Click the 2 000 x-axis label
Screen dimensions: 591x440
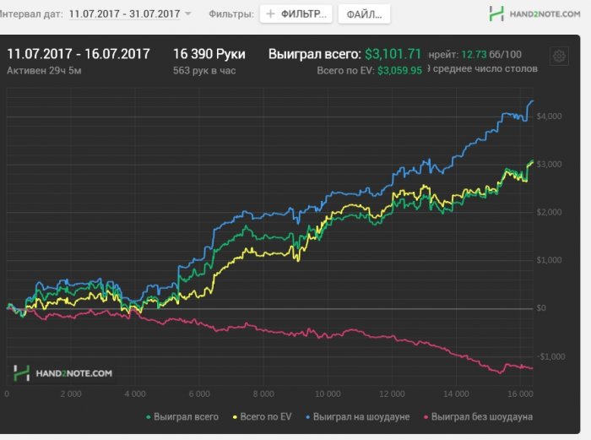(71, 394)
